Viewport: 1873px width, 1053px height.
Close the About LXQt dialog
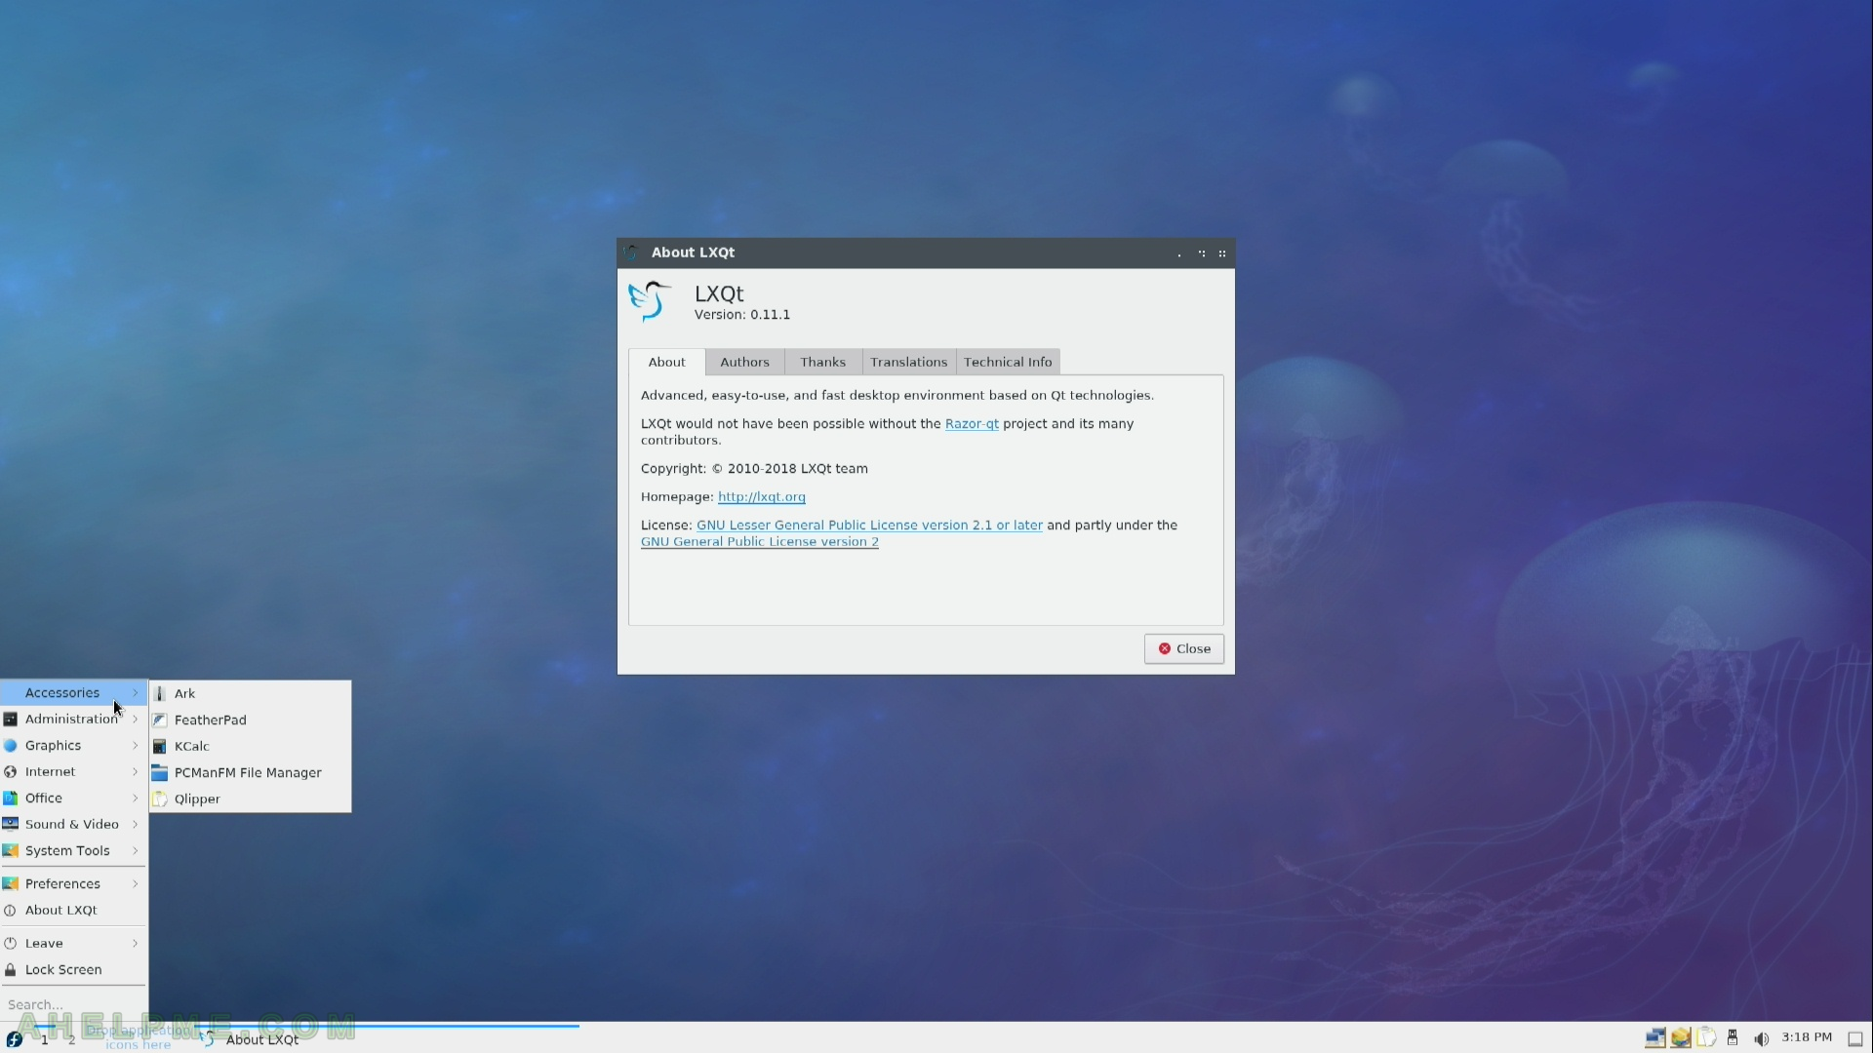pyautogui.click(x=1184, y=649)
